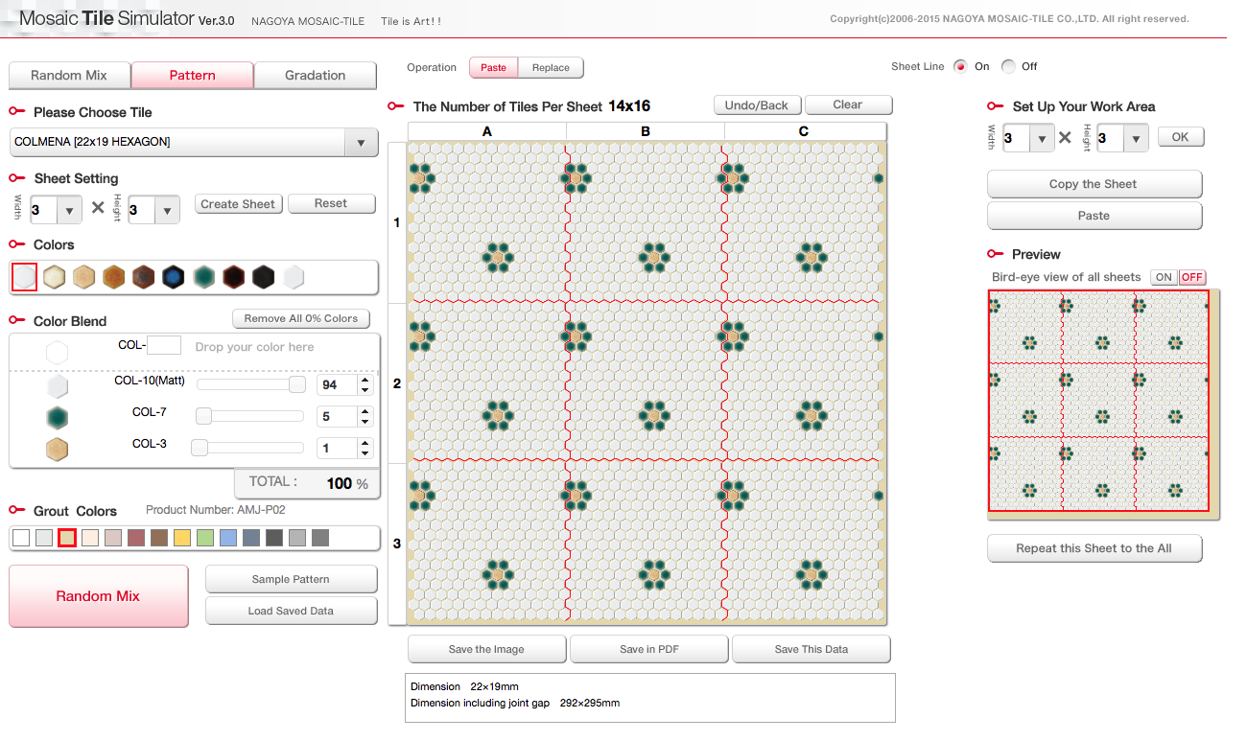This screenshot has width=1247, height=741.
Task: Open the COLMENA tile selection dropdown
Action: click(x=362, y=142)
